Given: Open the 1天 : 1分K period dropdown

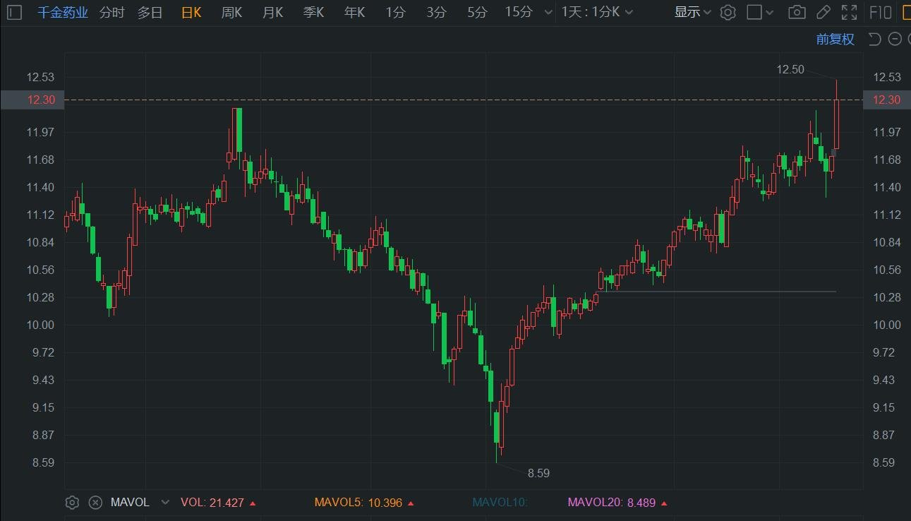Looking at the screenshot, I should click(597, 12).
